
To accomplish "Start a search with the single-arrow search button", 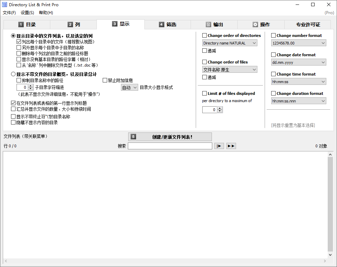I will 219,146.
